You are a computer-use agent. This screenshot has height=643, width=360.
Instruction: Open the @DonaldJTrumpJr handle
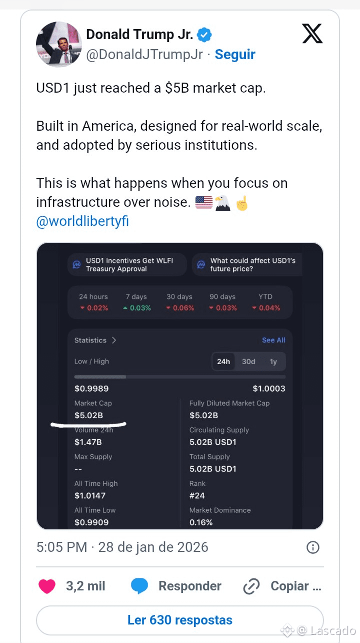point(145,55)
